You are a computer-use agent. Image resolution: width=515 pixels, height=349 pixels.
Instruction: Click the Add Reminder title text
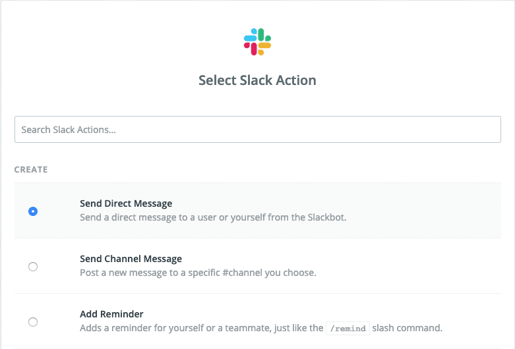[111, 314]
